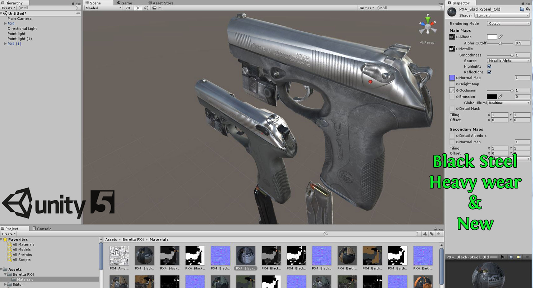This screenshot has height=288, width=533.
Task: Click the Normal Map texture slot icon
Action: 452,78
